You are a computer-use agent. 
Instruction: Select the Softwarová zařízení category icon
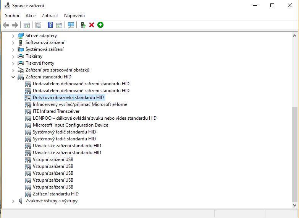[21, 42]
